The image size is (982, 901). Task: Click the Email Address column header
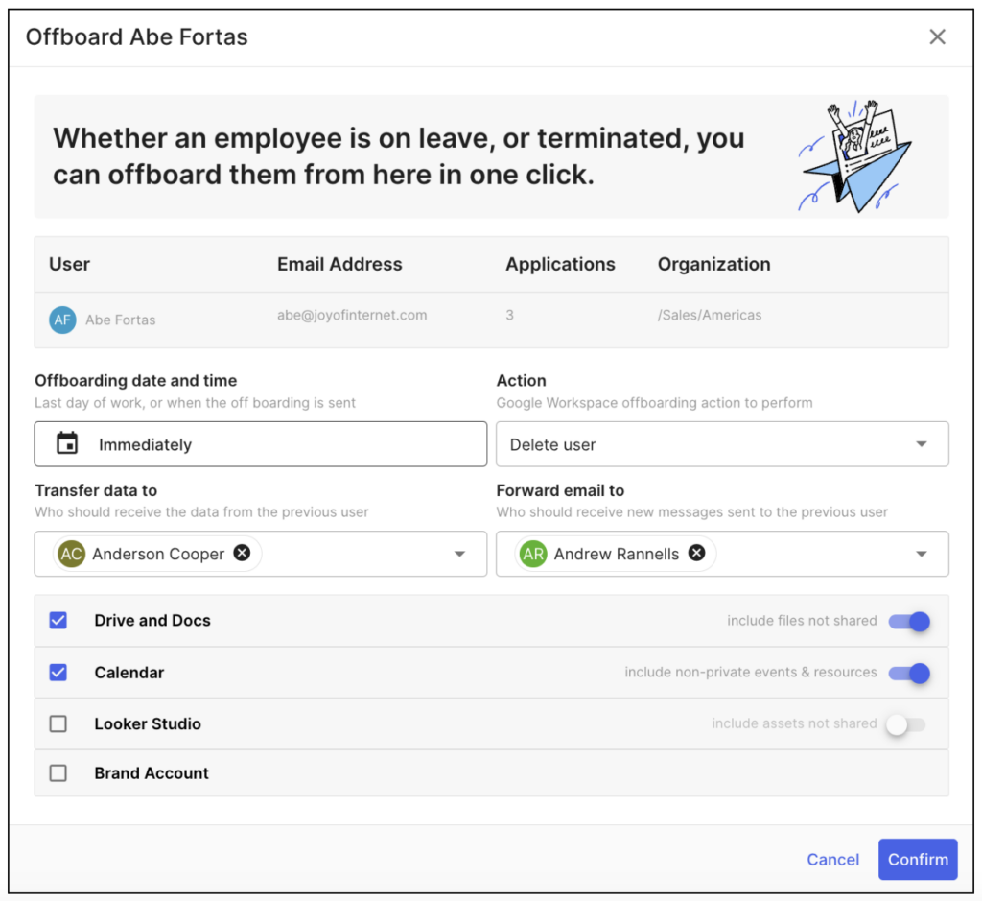pyautogui.click(x=339, y=265)
